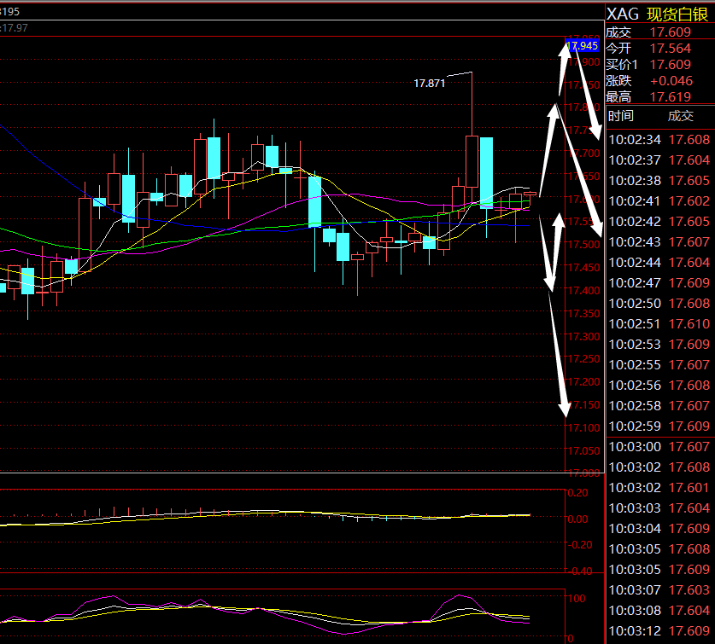Viewport: 715px width, 644px height.
Task: Click the 今开 value 17.564
Action: pos(671,49)
